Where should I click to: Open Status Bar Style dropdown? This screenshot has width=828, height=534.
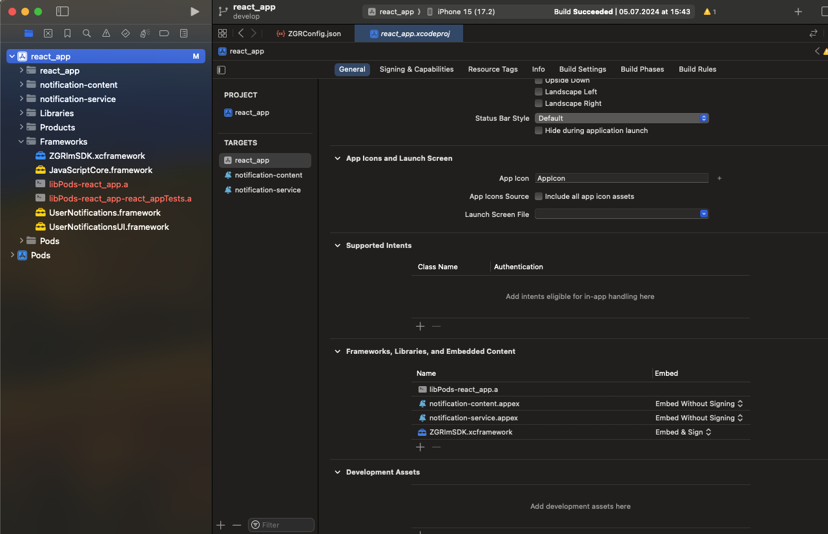pos(621,118)
